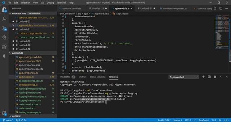Click the feedback smiley in status bar

pyautogui.click(x=220, y=120)
